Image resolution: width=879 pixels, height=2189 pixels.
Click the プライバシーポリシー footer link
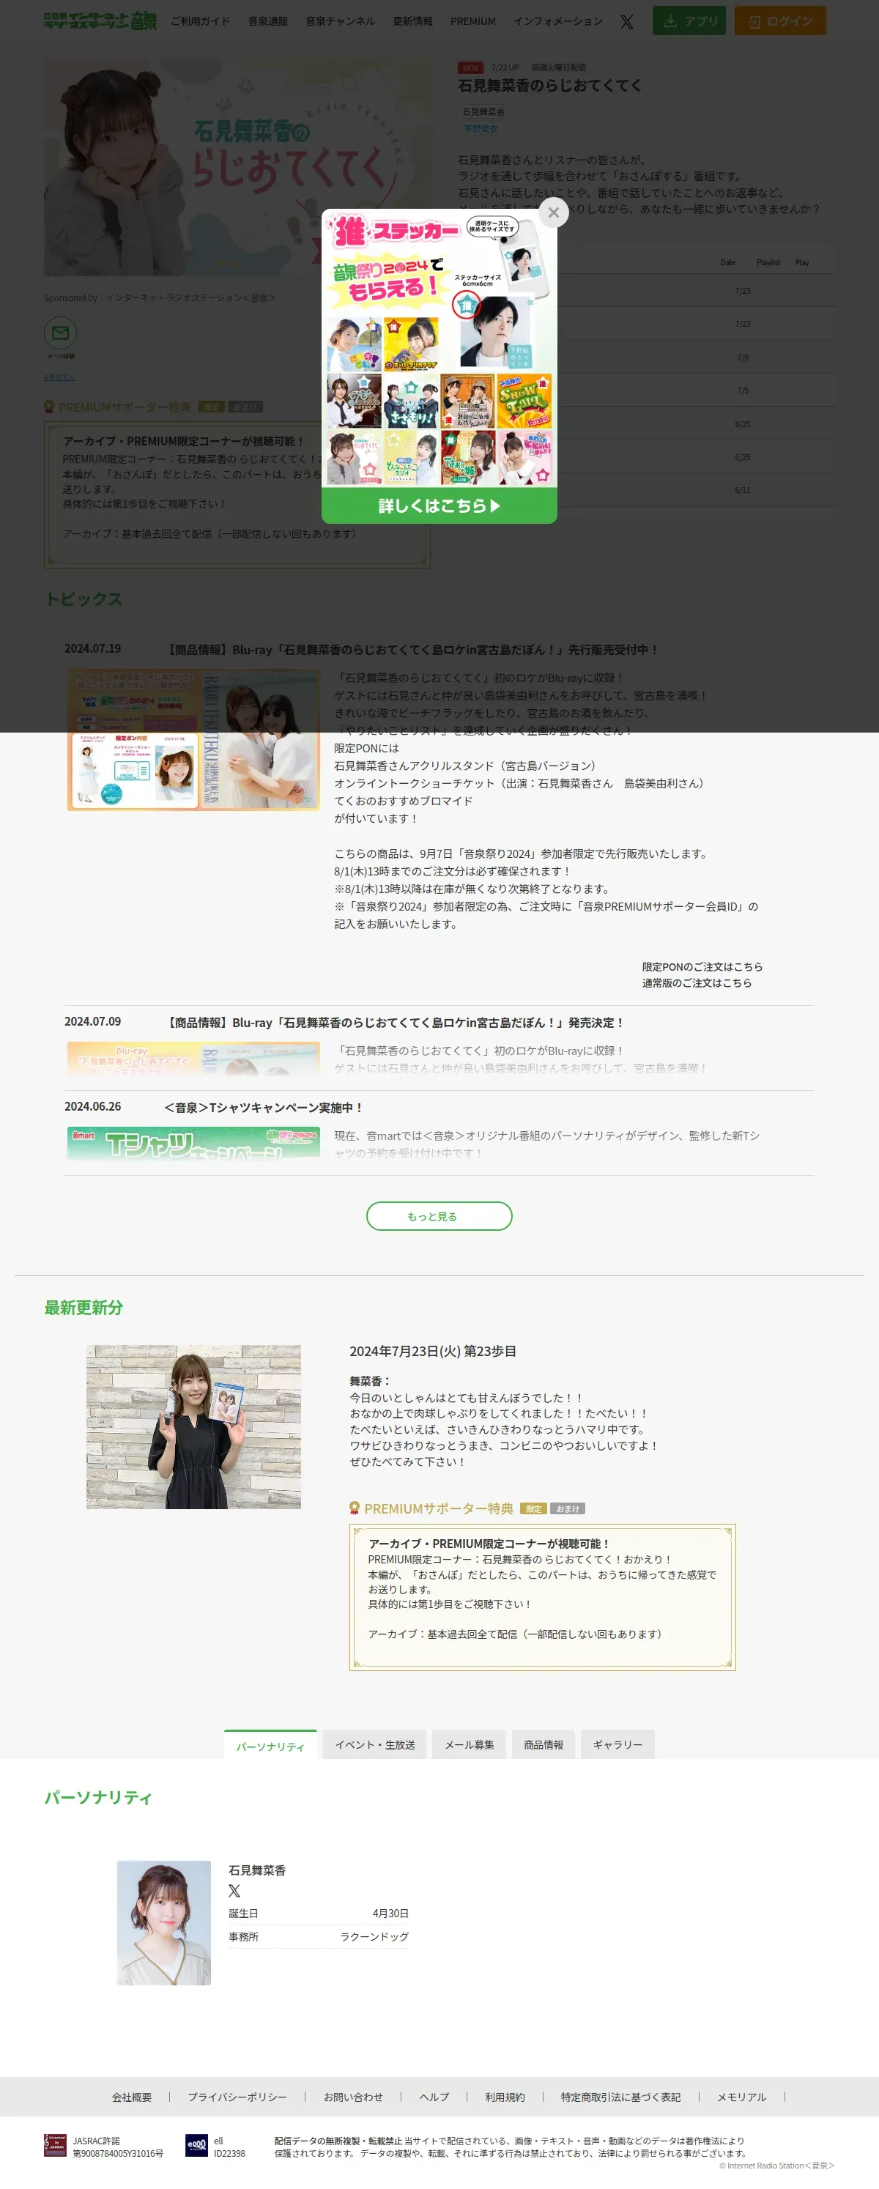click(237, 2097)
